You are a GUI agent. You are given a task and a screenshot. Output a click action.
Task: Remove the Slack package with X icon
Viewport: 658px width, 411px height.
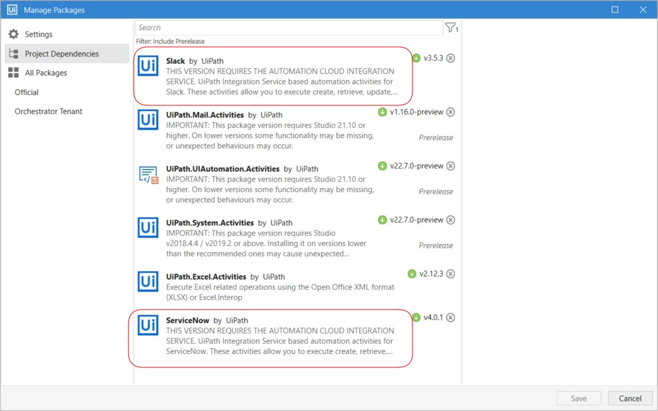[450, 58]
